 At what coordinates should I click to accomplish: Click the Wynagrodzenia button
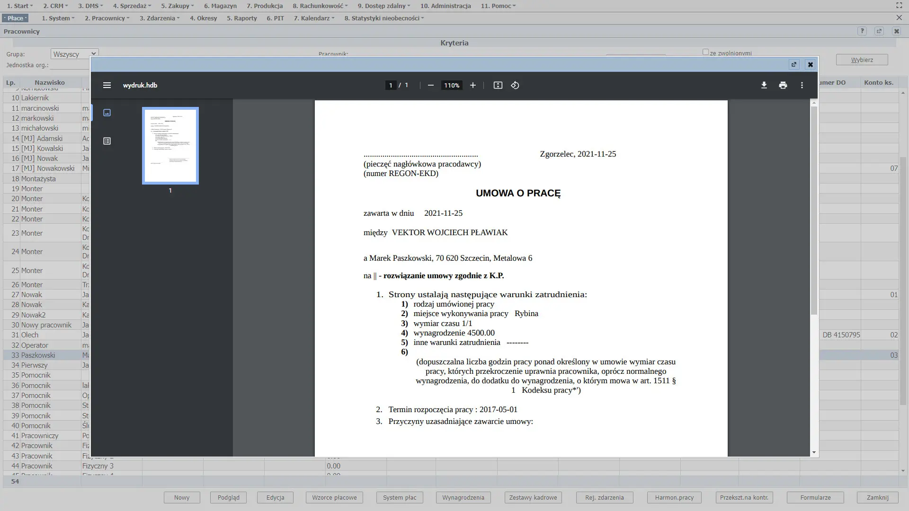(463, 497)
